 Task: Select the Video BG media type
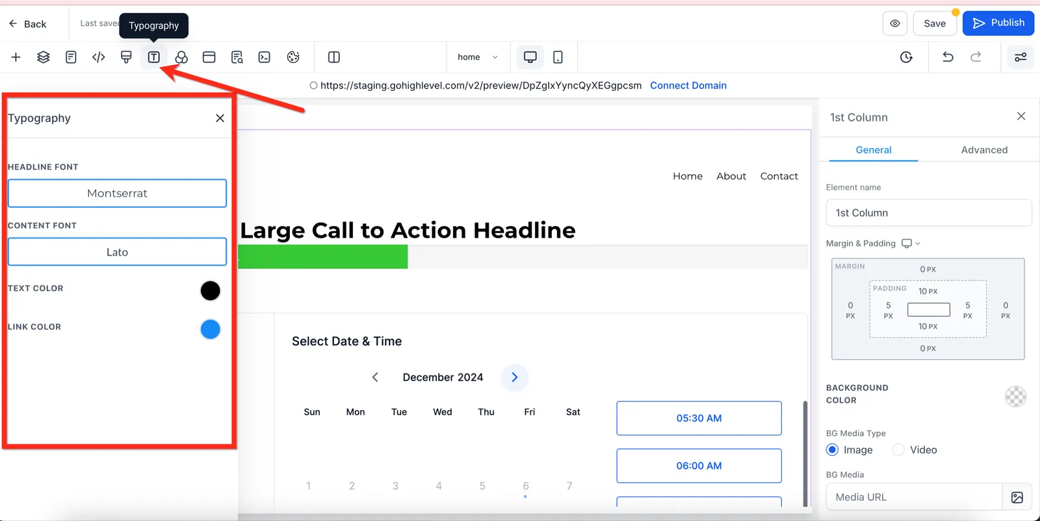[898, 450]
